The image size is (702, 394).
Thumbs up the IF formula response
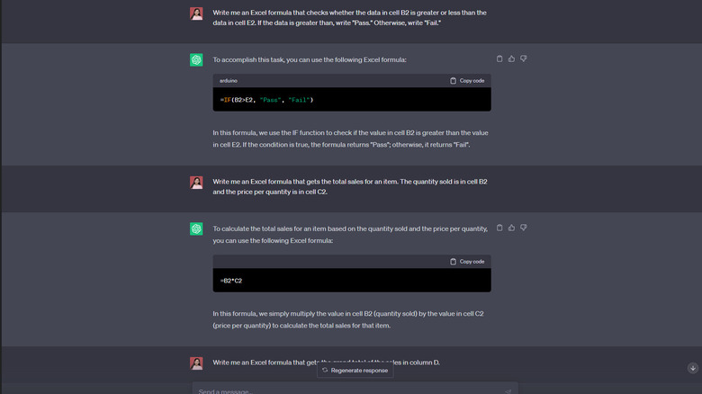[511, 59]
